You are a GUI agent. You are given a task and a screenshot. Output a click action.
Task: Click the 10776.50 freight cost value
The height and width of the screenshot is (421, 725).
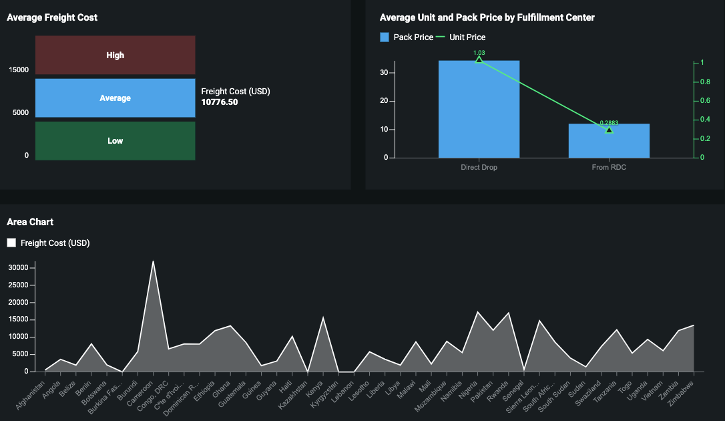pyautogui.click(x=220, y=102)
